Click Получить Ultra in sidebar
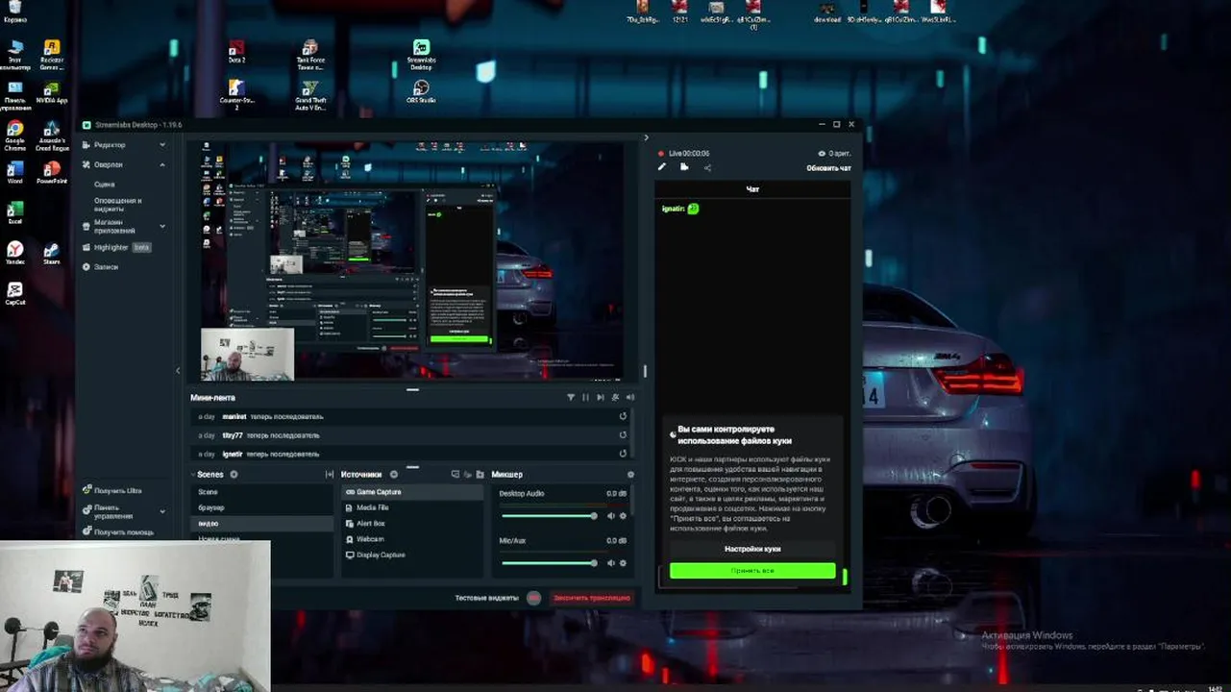Screen dimensions: 1231x692 point(111,491)
